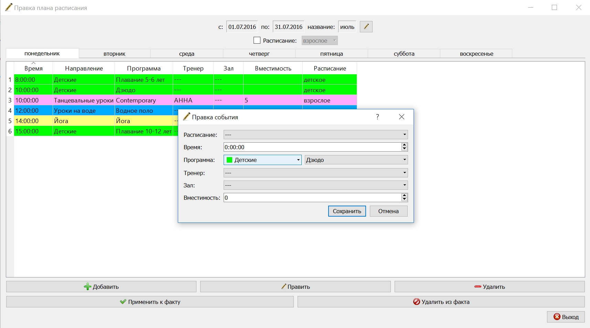Click the red minus Удалить icon
Viewport: 590px width, 328px height.
point(478,286)
